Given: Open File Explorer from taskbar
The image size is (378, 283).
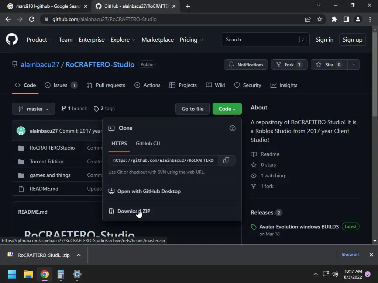Looking at the screenshot, I should click(x=28, y=274).
